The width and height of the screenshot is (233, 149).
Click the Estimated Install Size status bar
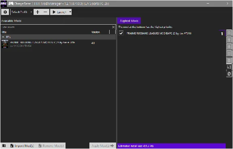(x=172, y=146)
